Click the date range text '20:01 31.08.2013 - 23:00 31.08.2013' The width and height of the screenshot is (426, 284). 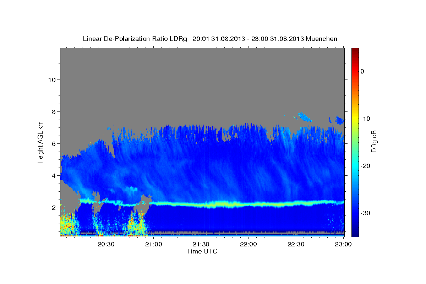pyautogui.click(x=248, y=39)
